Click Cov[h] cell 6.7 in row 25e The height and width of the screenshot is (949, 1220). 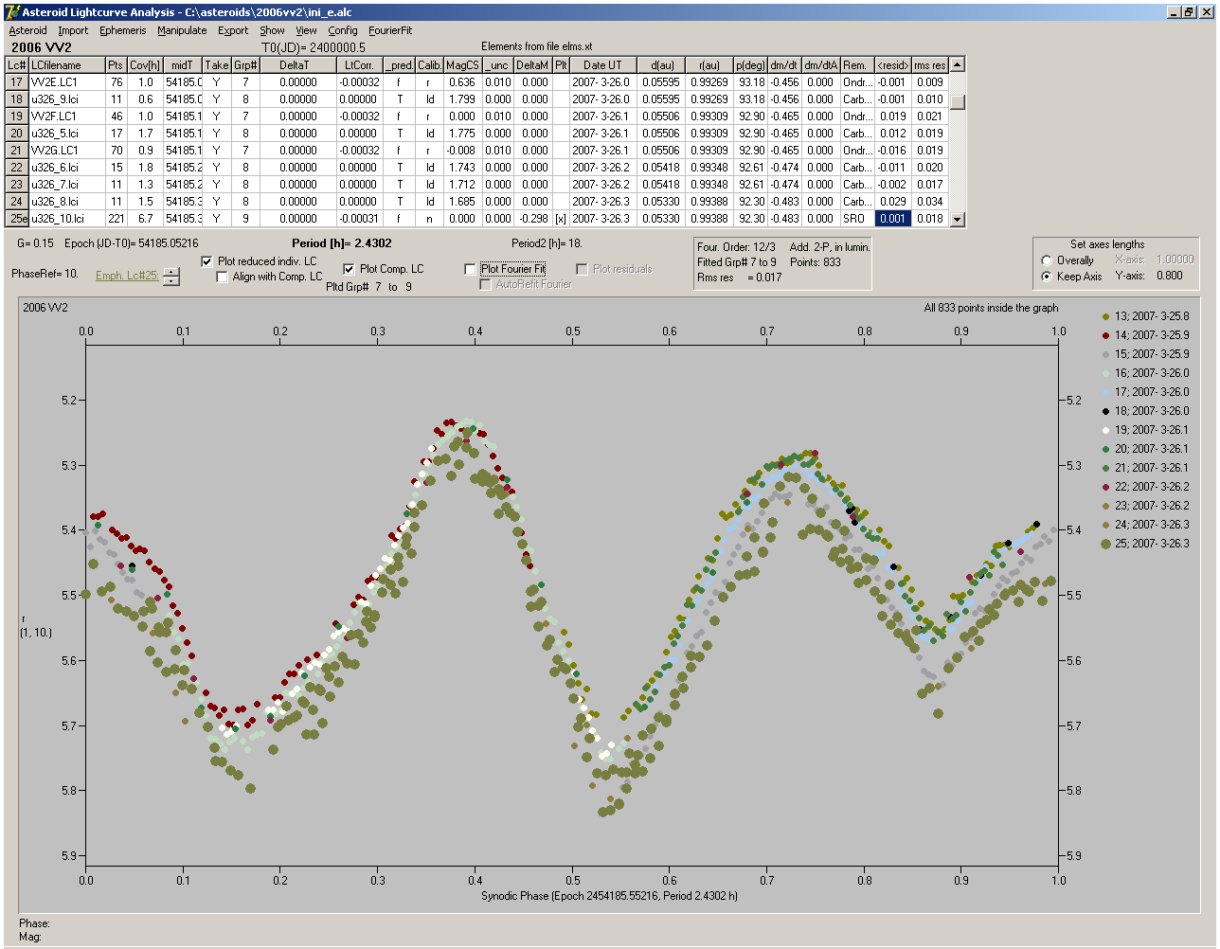pyautogui.click(x=145, y=219)
